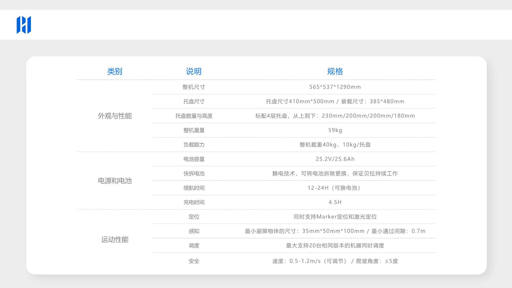Click the 565*537*1290mm dimension value
The width and height of the screenshot is (512, 288).
335,87
